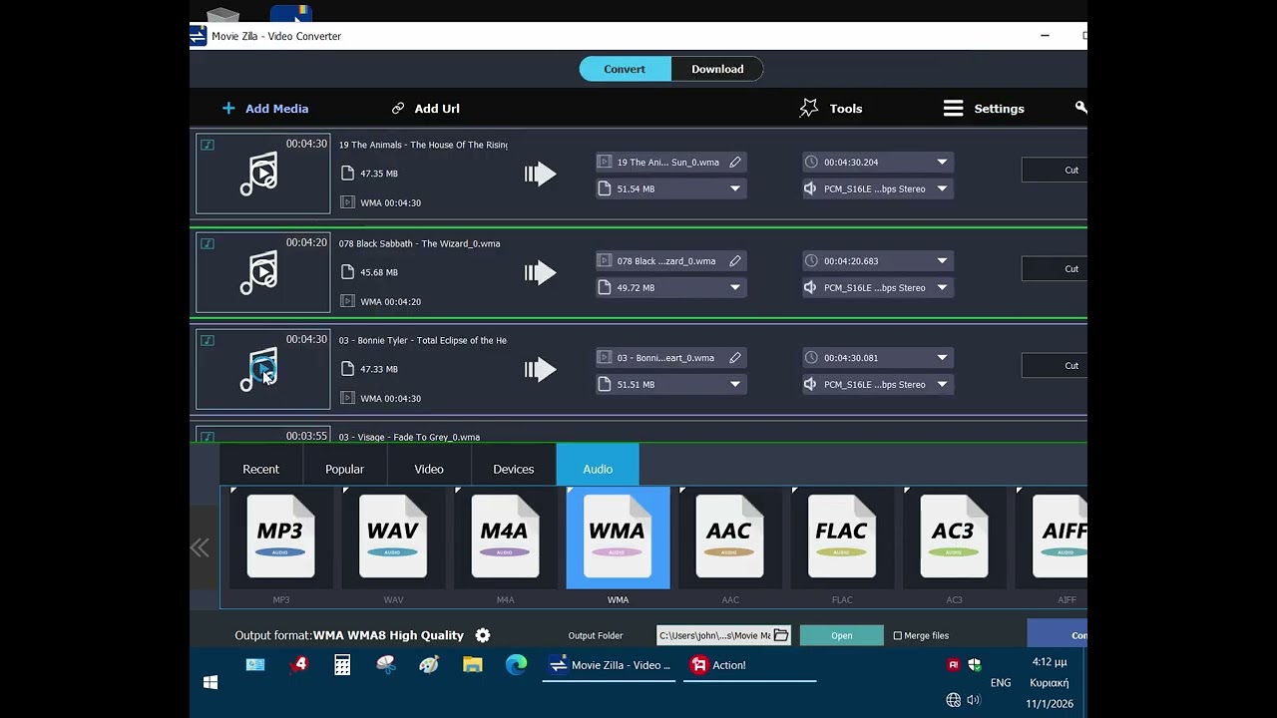
Task: Open File Explorer from taskbar
Action: [473, 665]
